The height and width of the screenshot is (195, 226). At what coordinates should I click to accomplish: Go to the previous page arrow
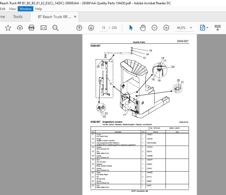pyautogui.click(x=79, y=28)
